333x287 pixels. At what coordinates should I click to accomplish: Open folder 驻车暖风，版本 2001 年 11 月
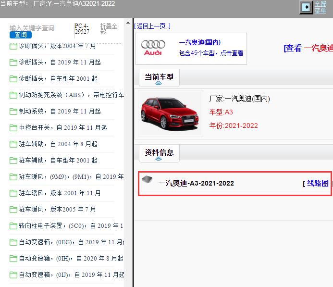click(x=60, y=193)
